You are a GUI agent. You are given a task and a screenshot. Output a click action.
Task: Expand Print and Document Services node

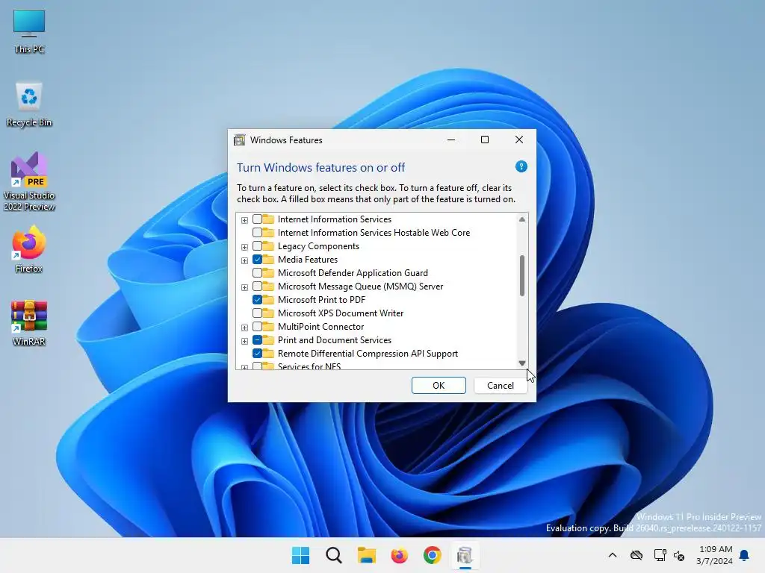pyautogui.click(x=244, y=341)
